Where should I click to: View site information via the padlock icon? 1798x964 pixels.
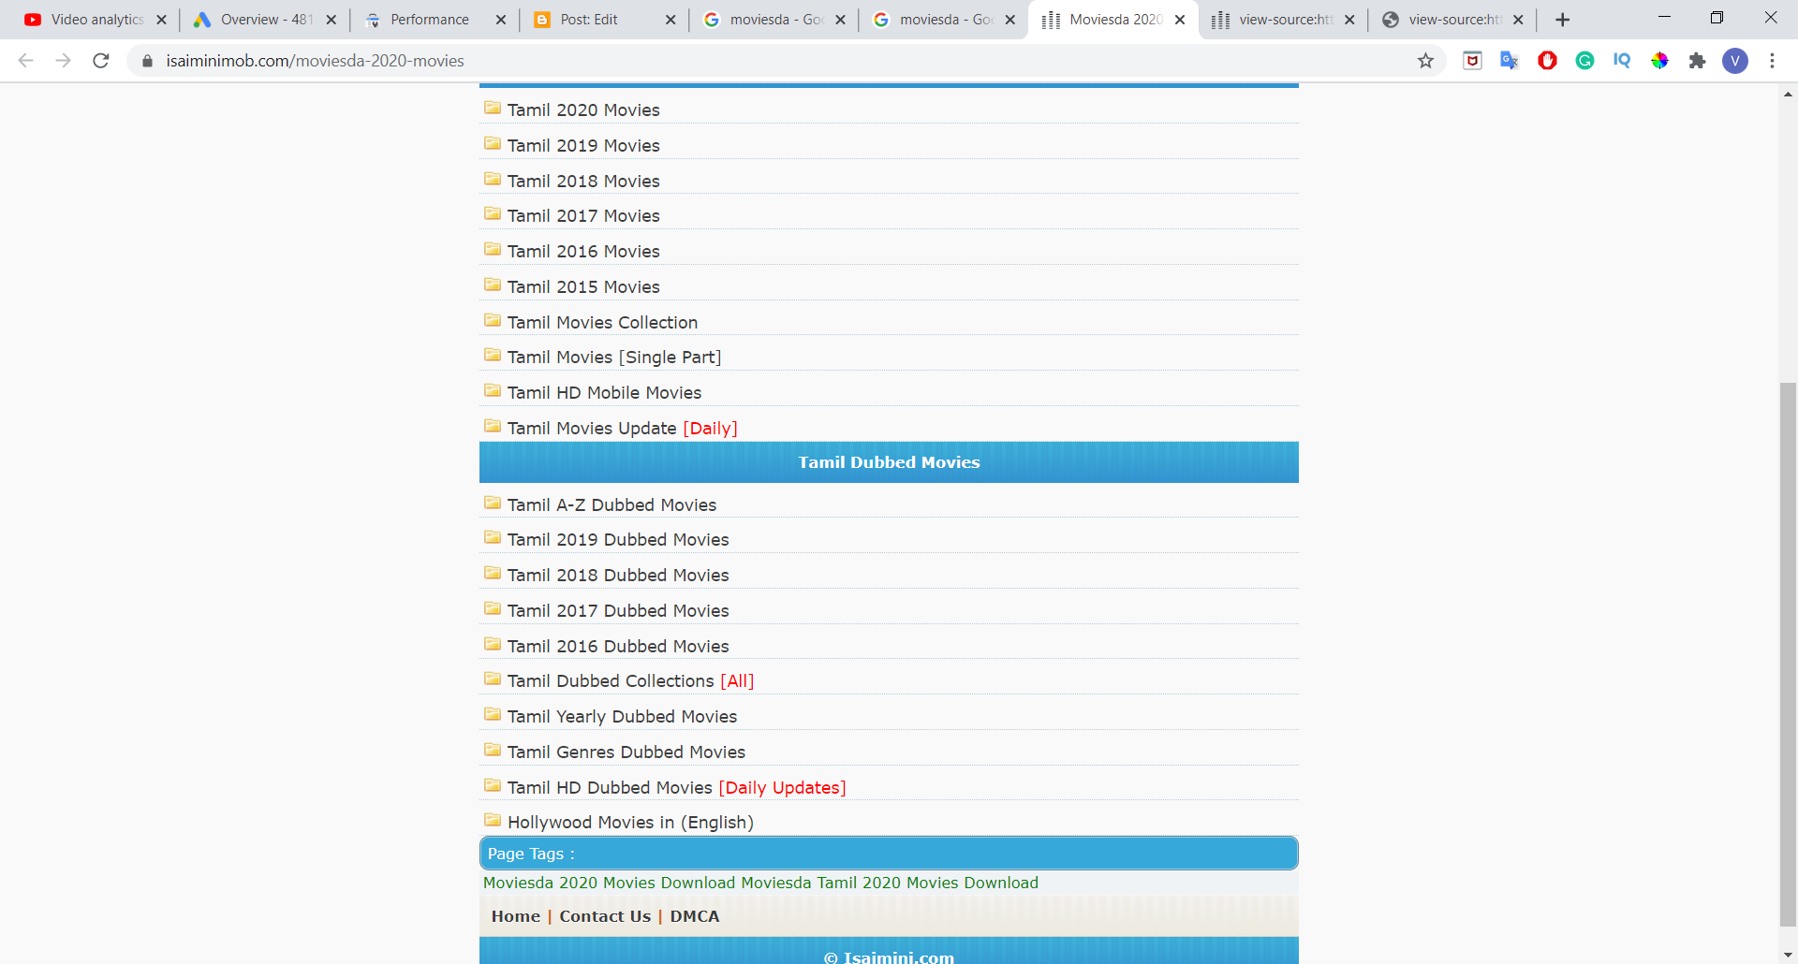[x=147, y=61]
